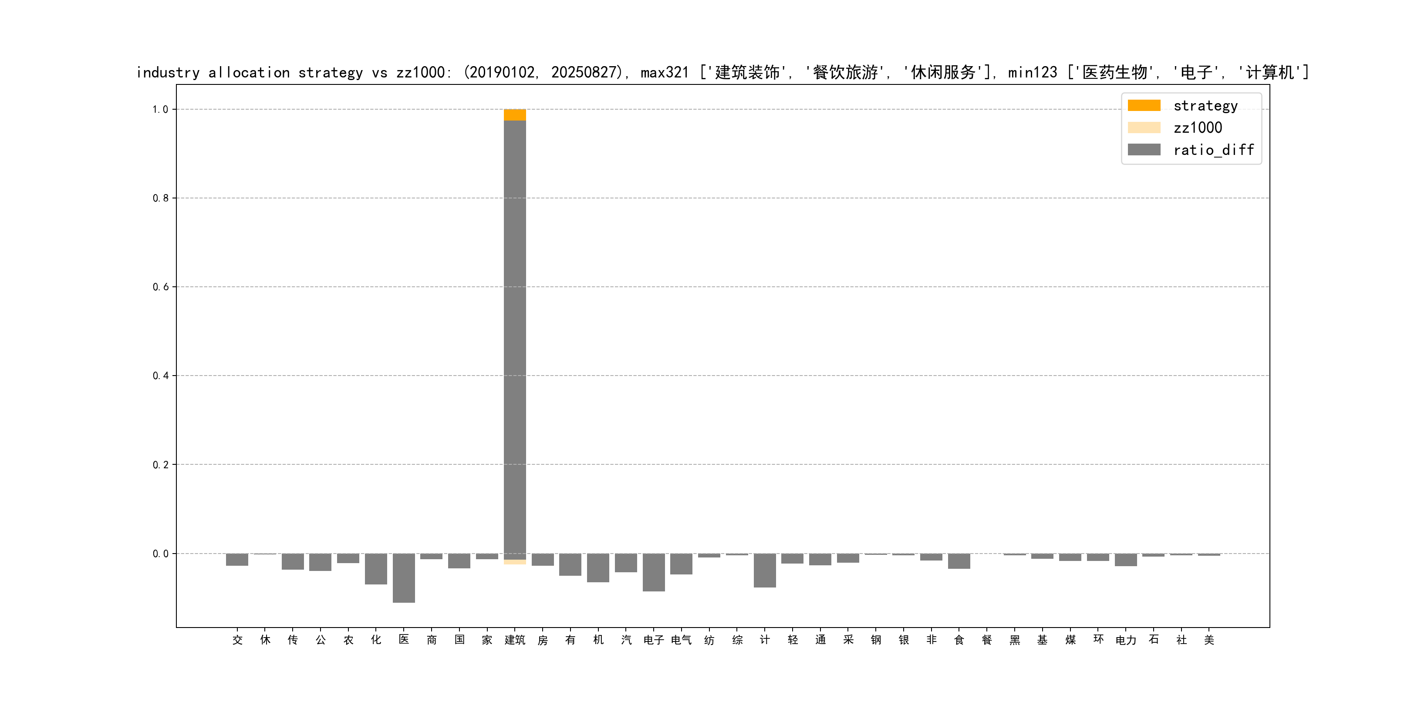The image size is (1411, 705).
Task: Click the negative gray bar above 机
Action: coord(598,567)
